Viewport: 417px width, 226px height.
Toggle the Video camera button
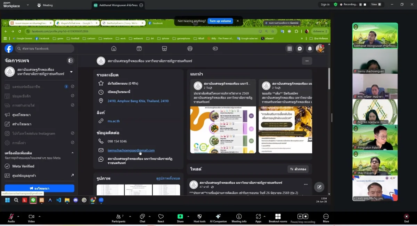[31, 218]
